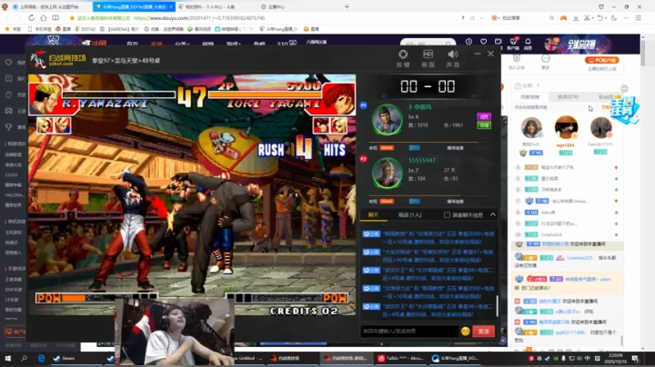Toggle night mode with the moon icon
Viewport: 655px width, 367px height.
click(614, 18)
